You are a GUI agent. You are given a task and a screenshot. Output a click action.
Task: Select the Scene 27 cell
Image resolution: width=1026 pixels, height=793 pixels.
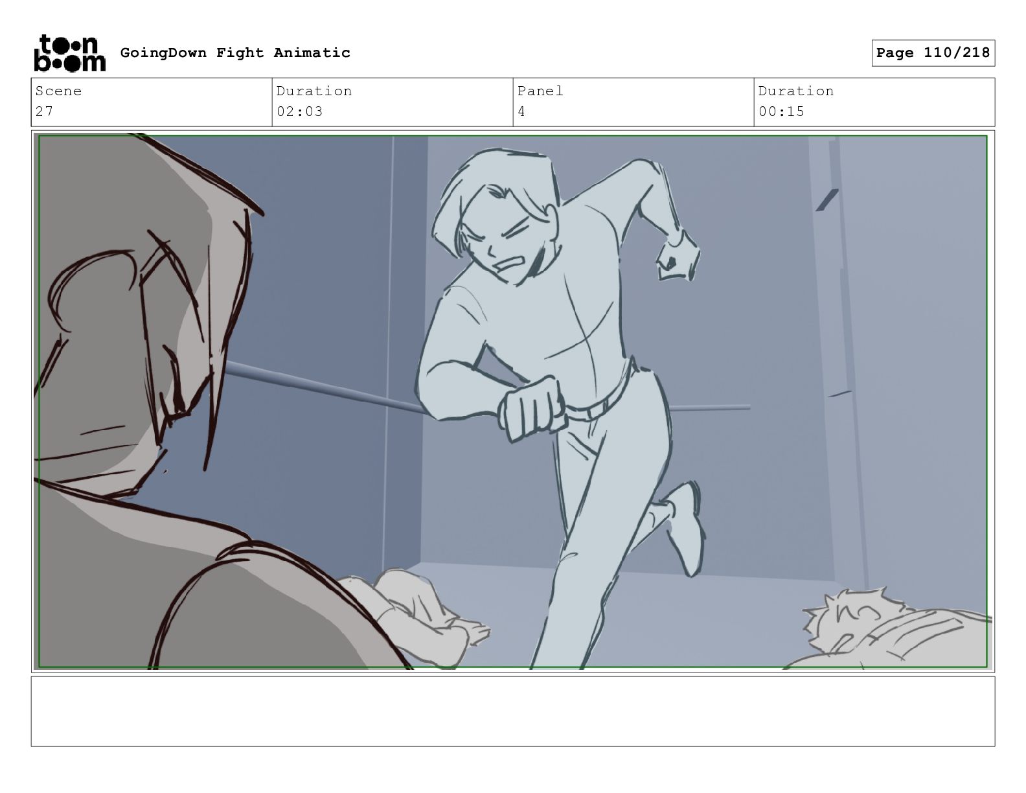tap(152, 102)
